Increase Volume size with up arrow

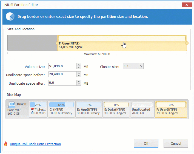[x=79, y=65]
